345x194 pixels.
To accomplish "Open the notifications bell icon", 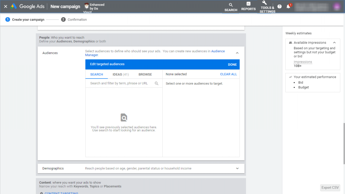I will (x=288, y=7).
